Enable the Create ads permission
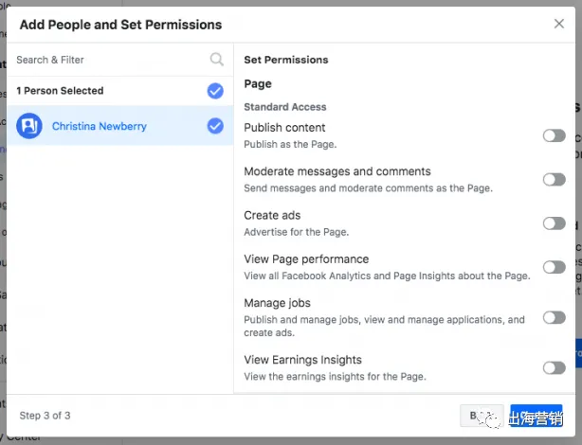 point(555,223)
